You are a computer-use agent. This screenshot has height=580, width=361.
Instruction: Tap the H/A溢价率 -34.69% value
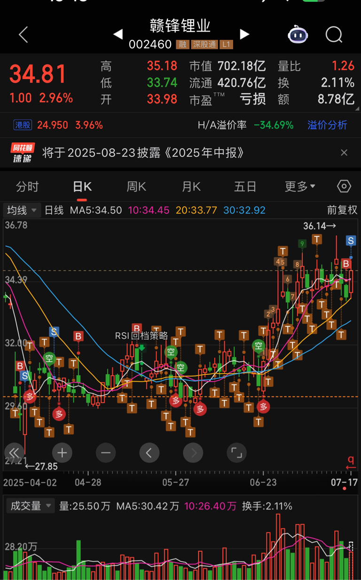click(274, 125)
